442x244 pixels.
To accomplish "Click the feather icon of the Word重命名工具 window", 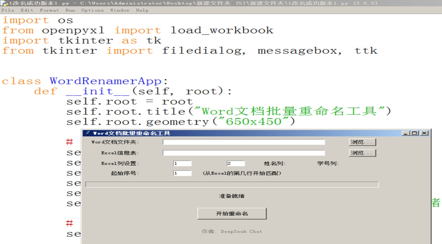I will pyautogui.click(x=88, y=133).
